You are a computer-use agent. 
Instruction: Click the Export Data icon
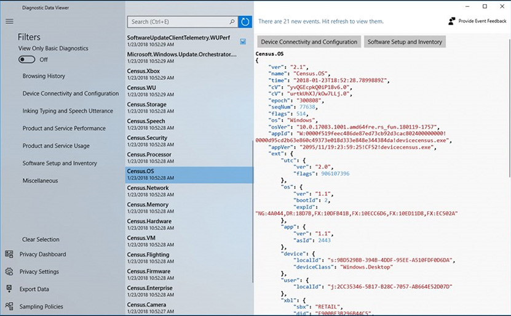(9, 288)
